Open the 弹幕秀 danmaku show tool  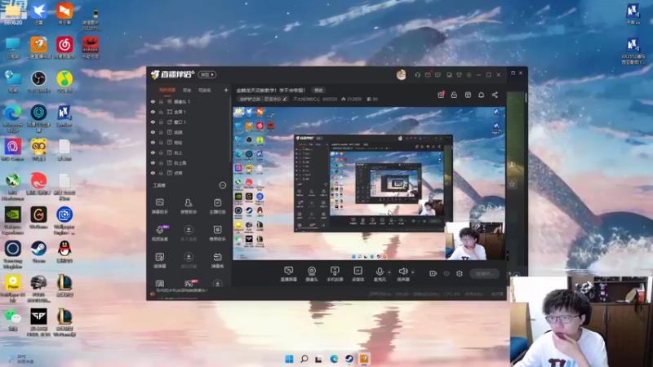[217, 260]
